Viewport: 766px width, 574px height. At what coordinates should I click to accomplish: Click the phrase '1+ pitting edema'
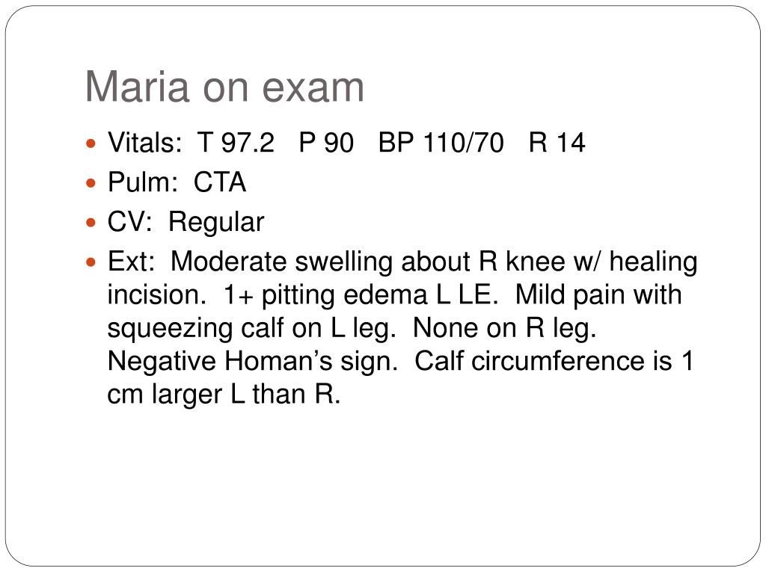tap(326, 295)
